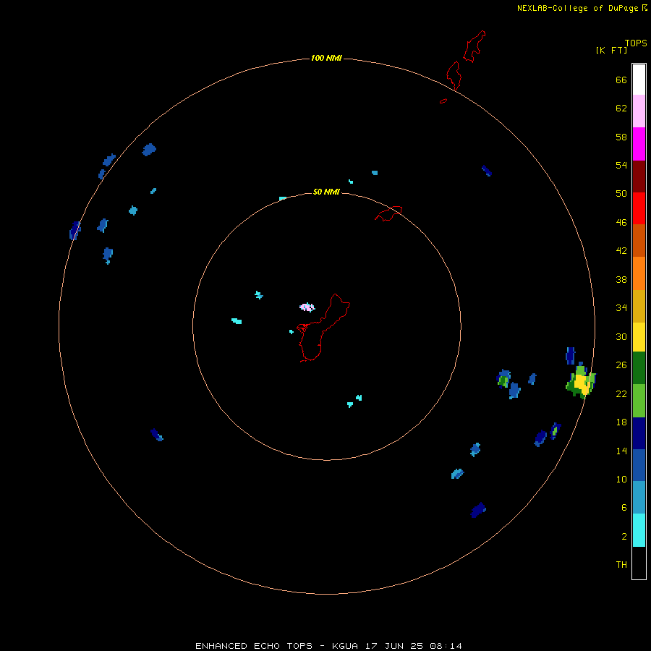Click the bright yellow legend swatch

(x=639, y=337)
